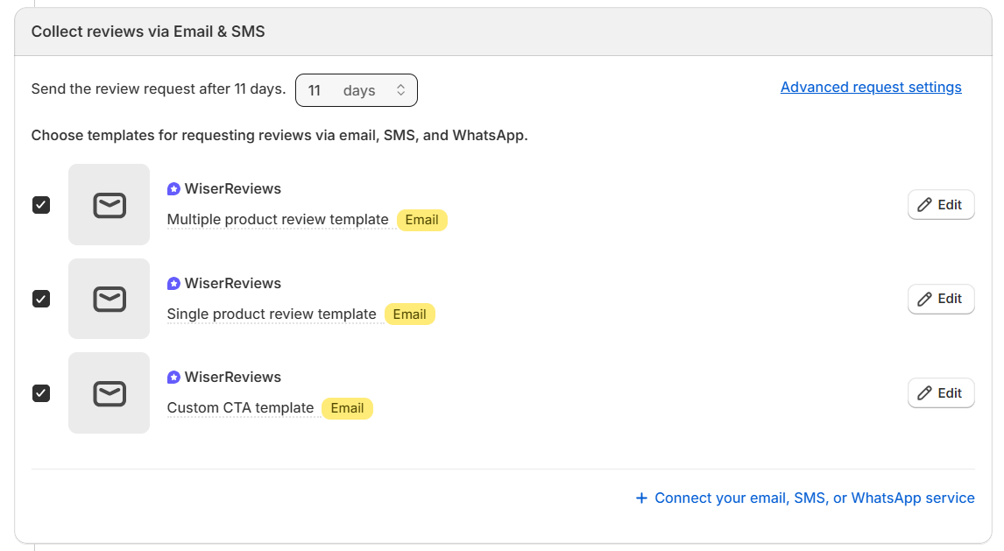Screen dimensions: 1004x551
Task: Uncheck the Multiple product review template checkbox
Action: (x=41, y=205)
